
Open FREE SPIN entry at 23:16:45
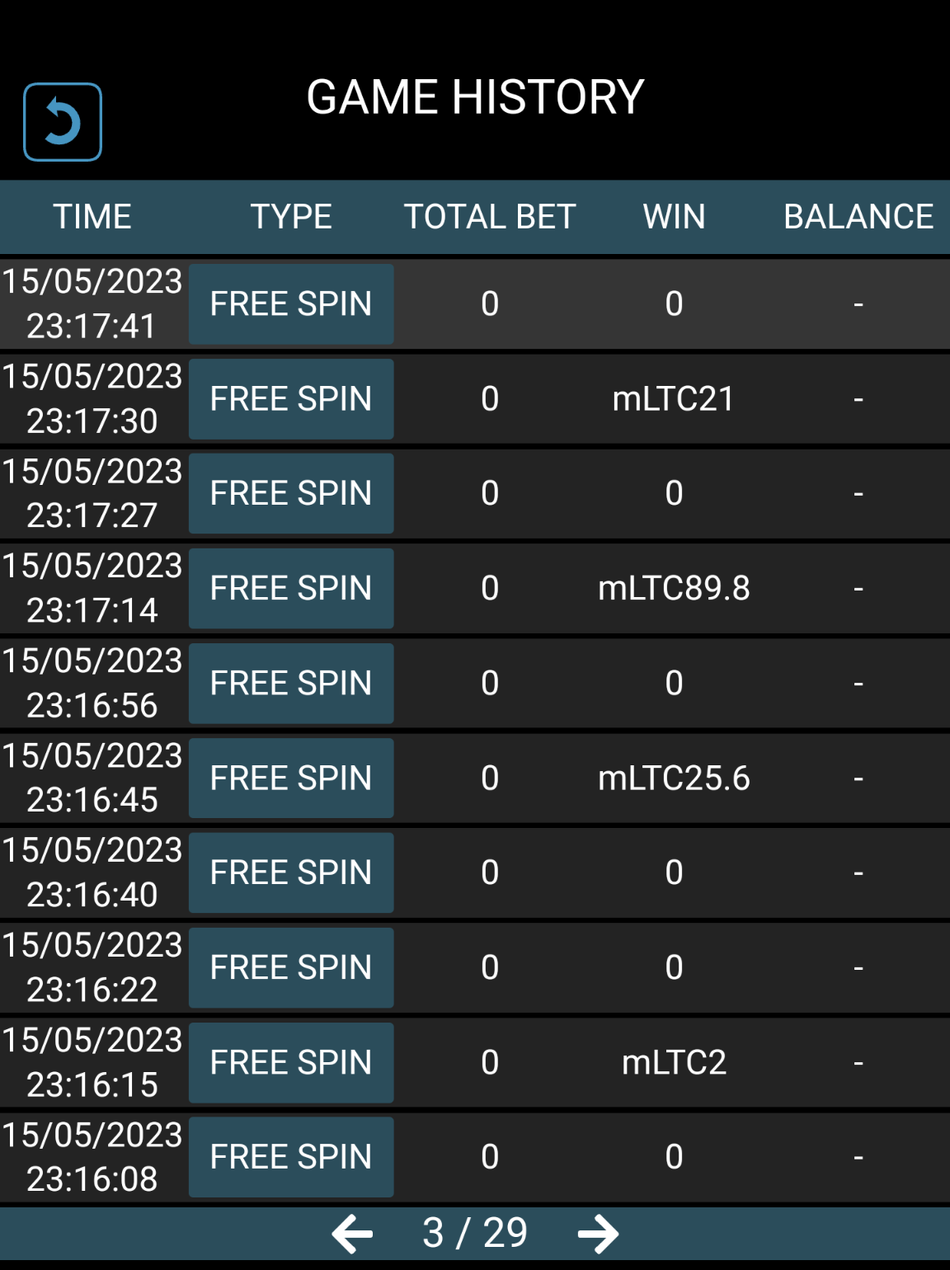[291, 778]
